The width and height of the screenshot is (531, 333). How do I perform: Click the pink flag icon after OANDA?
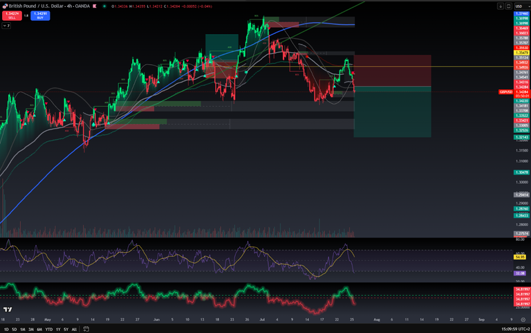click(94, 6)
